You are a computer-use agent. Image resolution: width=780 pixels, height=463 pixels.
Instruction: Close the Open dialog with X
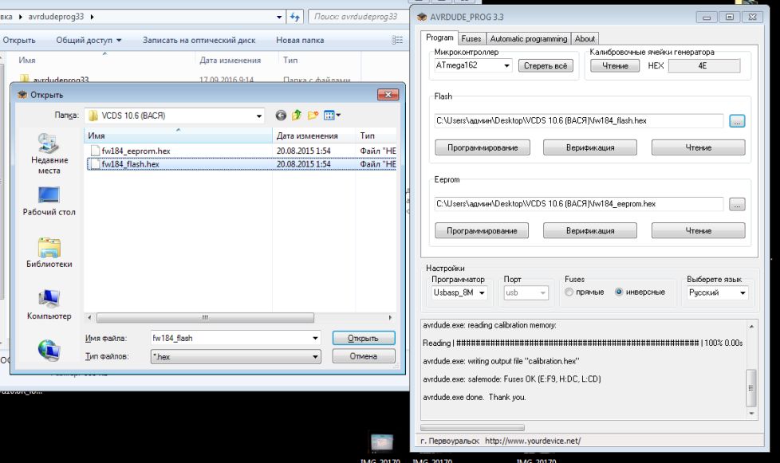point(388,94)
